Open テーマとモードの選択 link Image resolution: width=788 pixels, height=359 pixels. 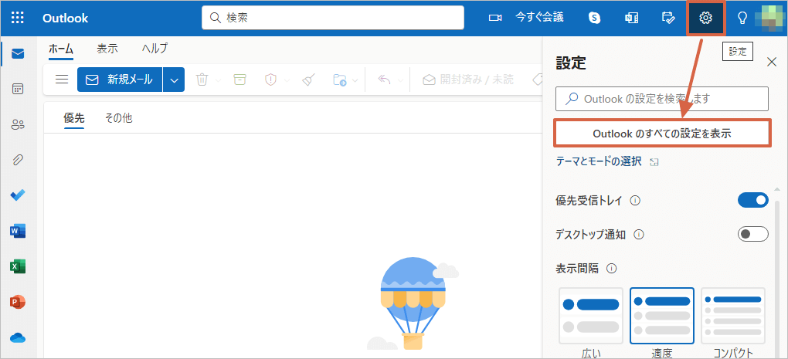pyautogui.click(x=599, y=161)
